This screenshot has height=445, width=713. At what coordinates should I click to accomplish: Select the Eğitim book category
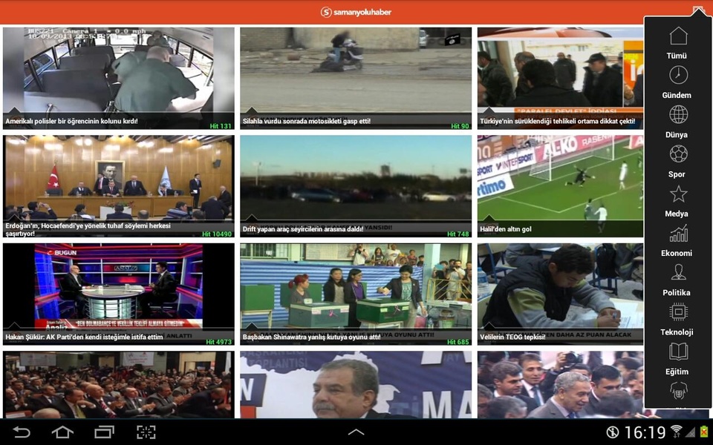tap(677, 359)
